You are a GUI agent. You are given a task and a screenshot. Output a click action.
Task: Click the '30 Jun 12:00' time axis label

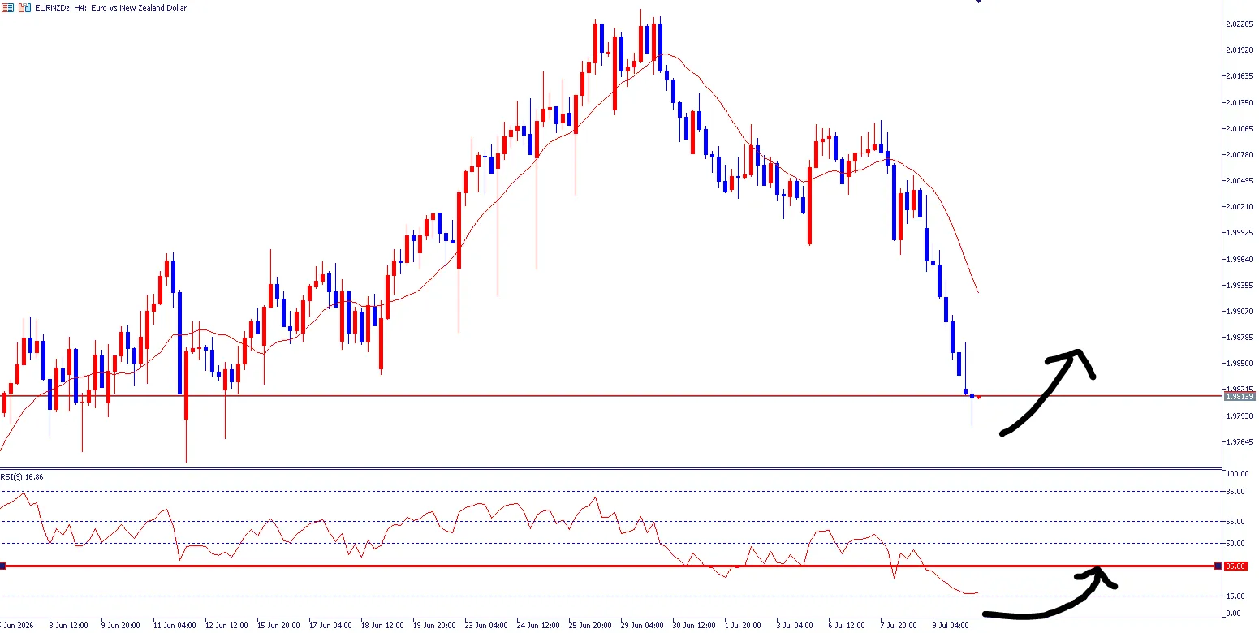pos(694,626)
